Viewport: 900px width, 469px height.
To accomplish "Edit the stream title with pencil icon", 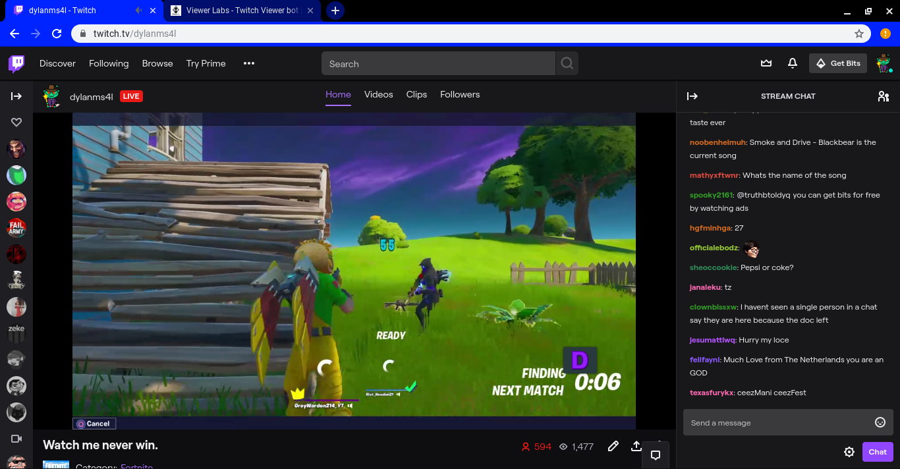I will coord(613,446).
